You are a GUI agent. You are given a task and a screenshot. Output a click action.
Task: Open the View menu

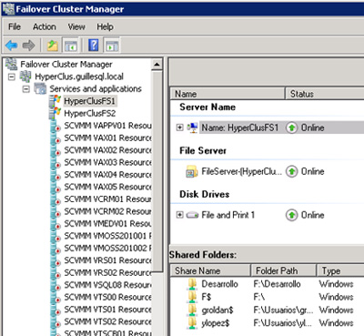point(76,26)
